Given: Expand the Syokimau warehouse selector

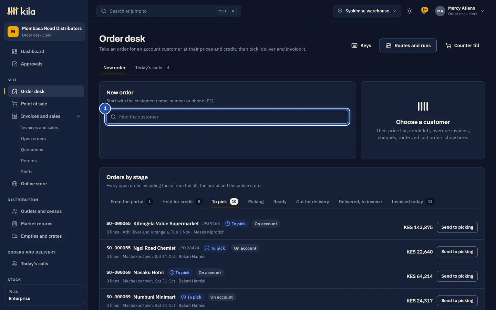Looking at the screenshot, I should (x=367, y=11).
